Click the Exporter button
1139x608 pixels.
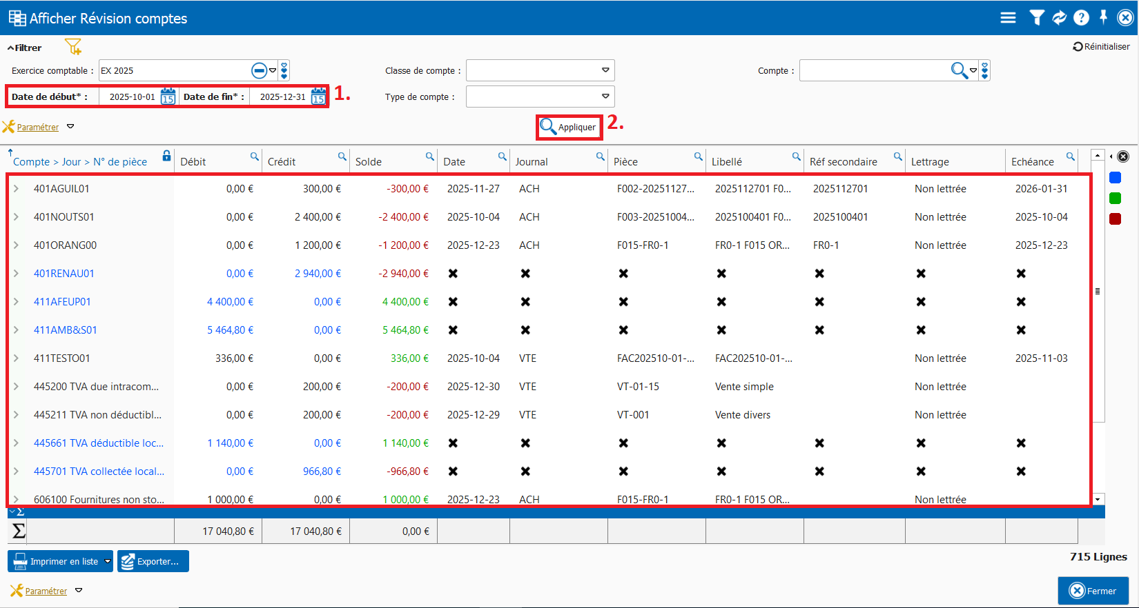pos(153,561)
